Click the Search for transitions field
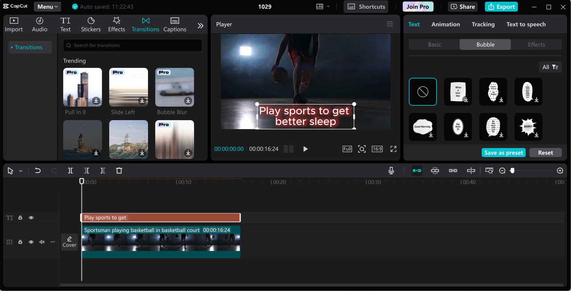The image size is (571, 291). click(x=132, y=45)
